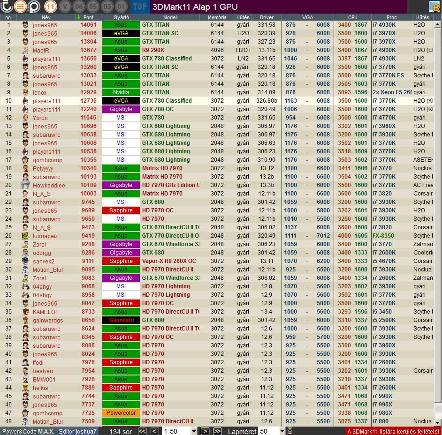Screen dimensions: 442x435
Task: Open user lenox name link
Action: click(39, 93)
